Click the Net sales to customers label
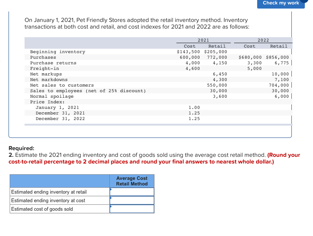The height and width of the screenshot is (236, 313). pos(62,85)
